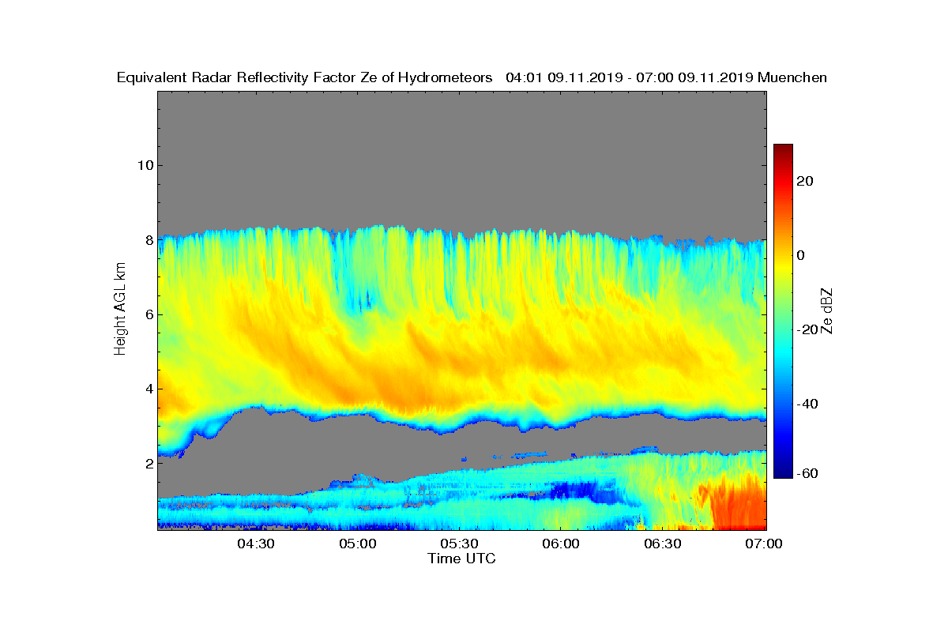Click the dark red top of colorbar

click(x=783, y=150)
